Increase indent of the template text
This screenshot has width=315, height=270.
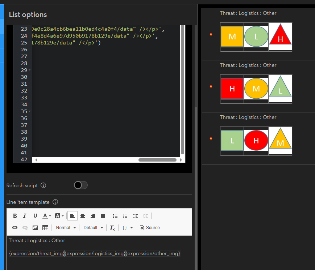(135, 216)
